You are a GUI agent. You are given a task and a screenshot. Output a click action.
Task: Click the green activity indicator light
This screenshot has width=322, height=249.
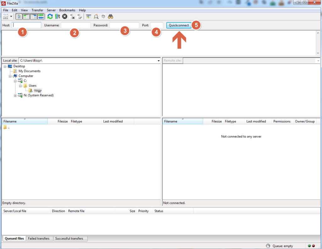pos(309,246)
